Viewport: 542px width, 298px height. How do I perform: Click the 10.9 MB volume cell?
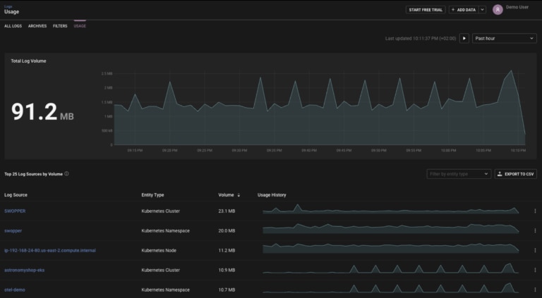point(227,270)
